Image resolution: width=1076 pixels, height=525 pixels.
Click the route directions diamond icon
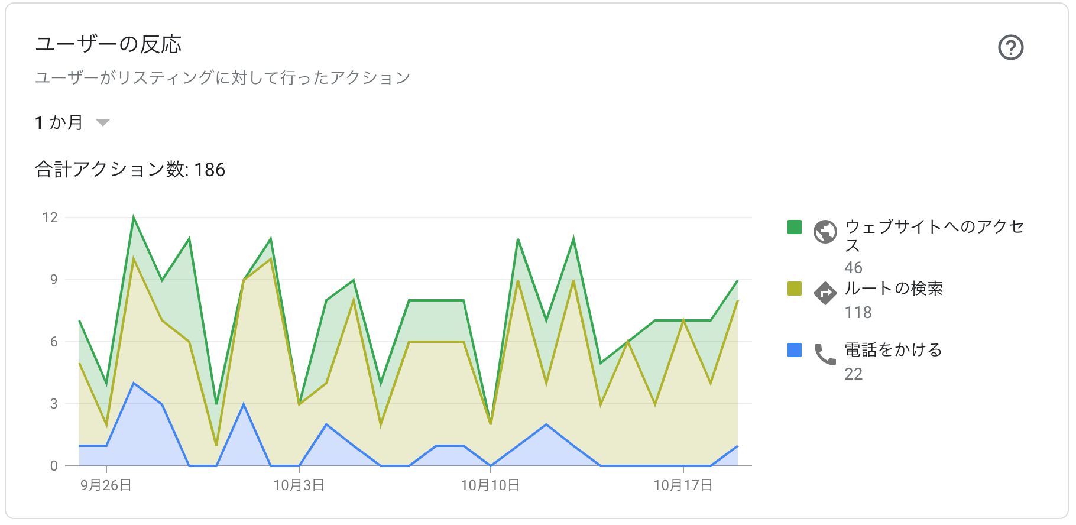[x=825, y=293]
